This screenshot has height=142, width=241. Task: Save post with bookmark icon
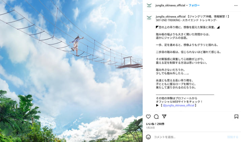coord(236,116)
